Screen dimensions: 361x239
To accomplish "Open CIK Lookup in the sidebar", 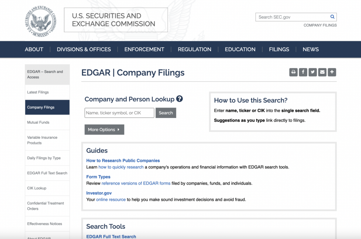I will (x=47, y=188).
